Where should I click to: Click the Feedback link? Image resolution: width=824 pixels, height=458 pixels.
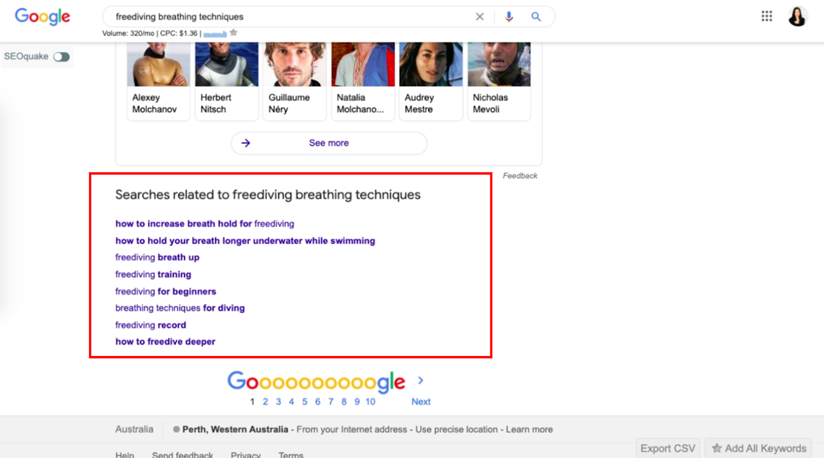[x=520, y=176]
